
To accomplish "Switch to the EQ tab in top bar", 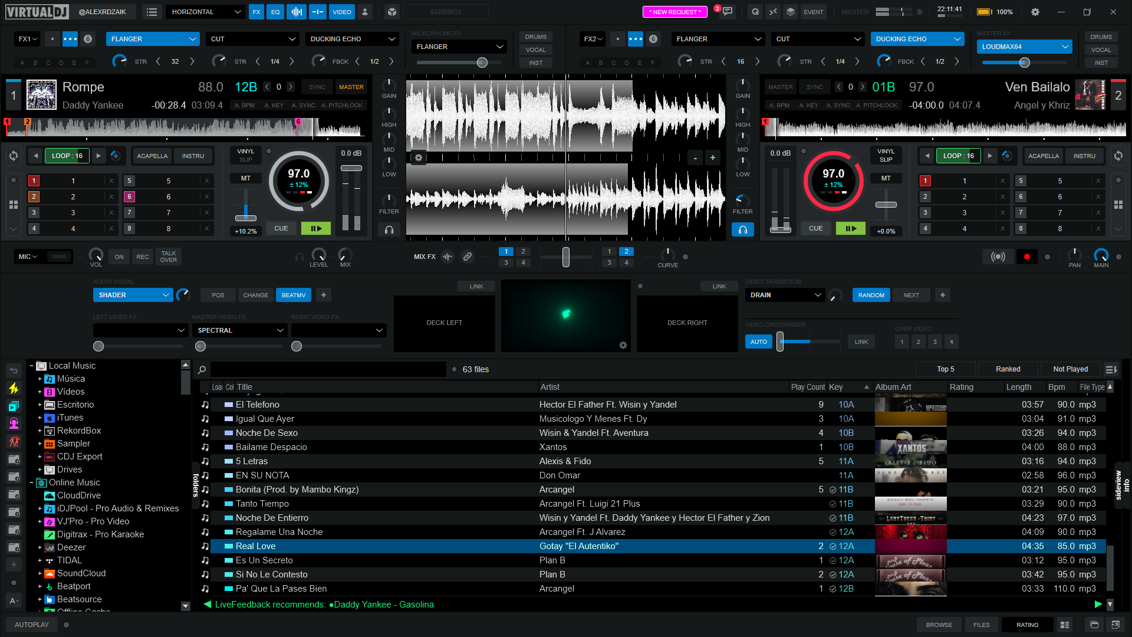I will tap(275, 12).
